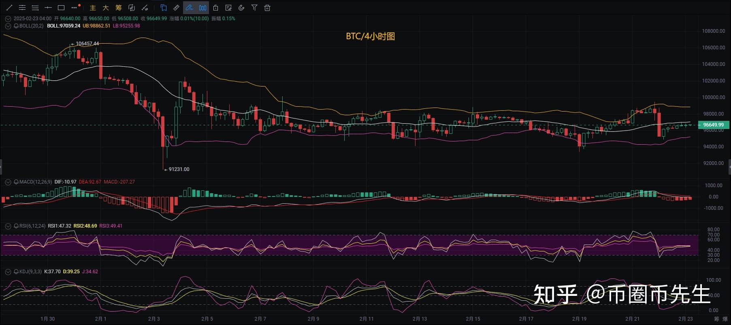Select the trend line drawing tool
The height and width of the screenshot is (325, 731).
point(9,8)
